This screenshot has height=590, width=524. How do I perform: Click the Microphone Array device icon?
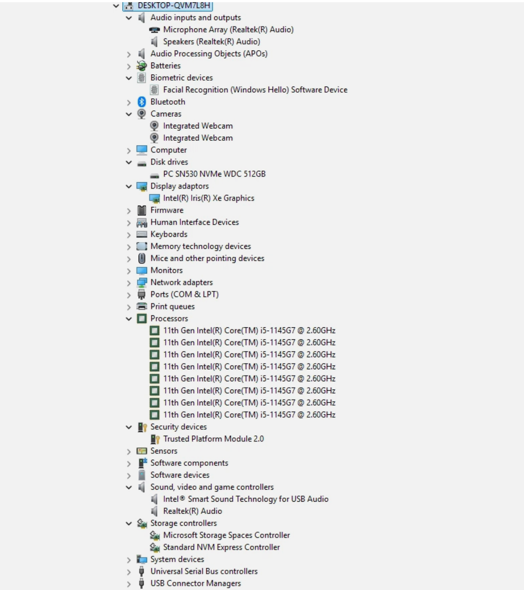(x=155, y=30)
